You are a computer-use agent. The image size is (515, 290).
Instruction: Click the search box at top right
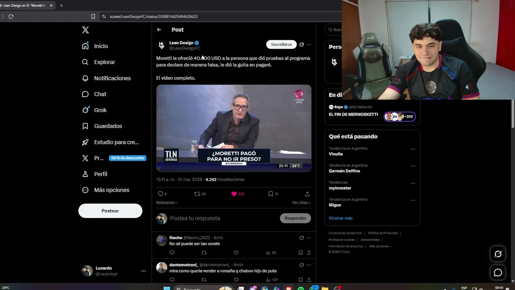coord(334,29)
